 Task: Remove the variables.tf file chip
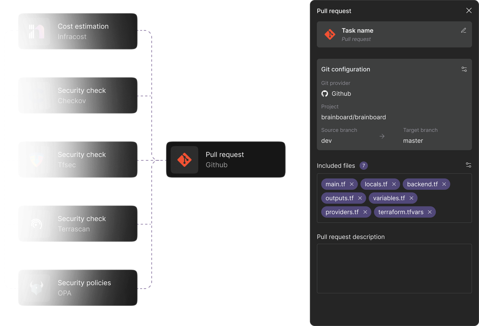411,198
